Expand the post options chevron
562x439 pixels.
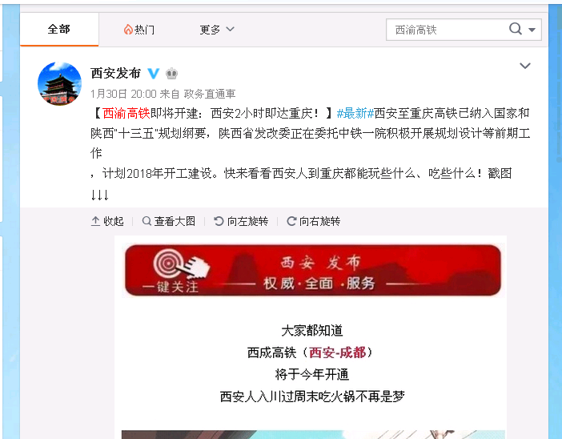point(524,66)
